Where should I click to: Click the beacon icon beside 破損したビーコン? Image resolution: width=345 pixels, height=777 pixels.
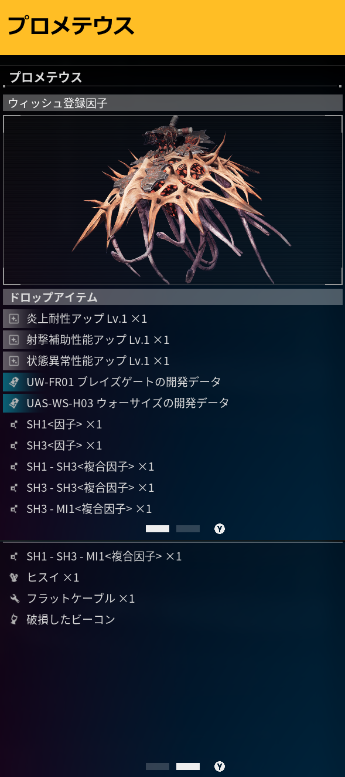14,620
